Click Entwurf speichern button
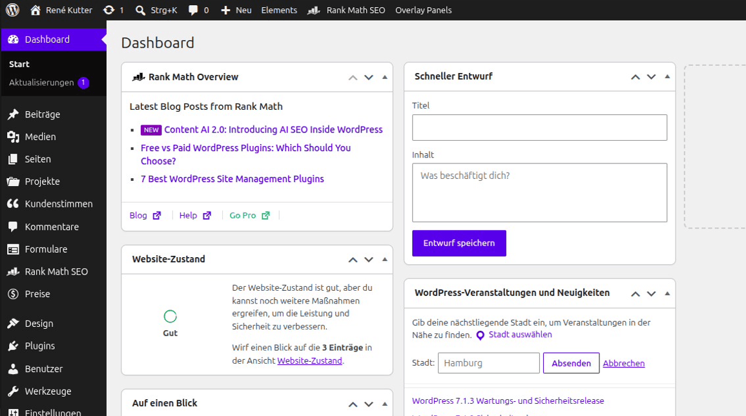Image resolution: width=746 pixels, height=416 pixels. [x=459, y=244]
